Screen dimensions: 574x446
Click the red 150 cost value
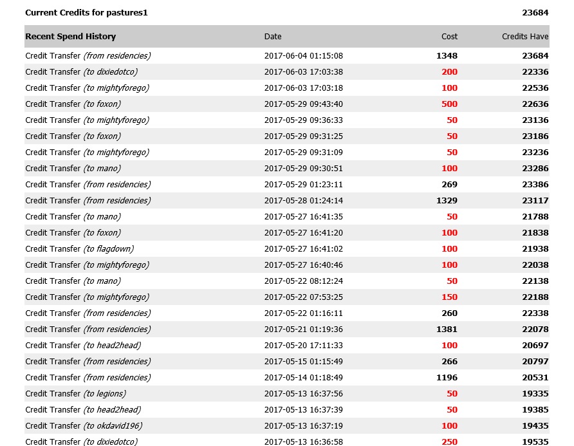click(449, 297)
